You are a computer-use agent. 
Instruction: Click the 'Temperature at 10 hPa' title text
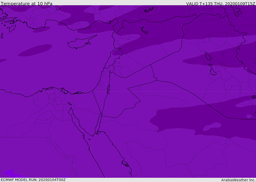pos(26,3)
